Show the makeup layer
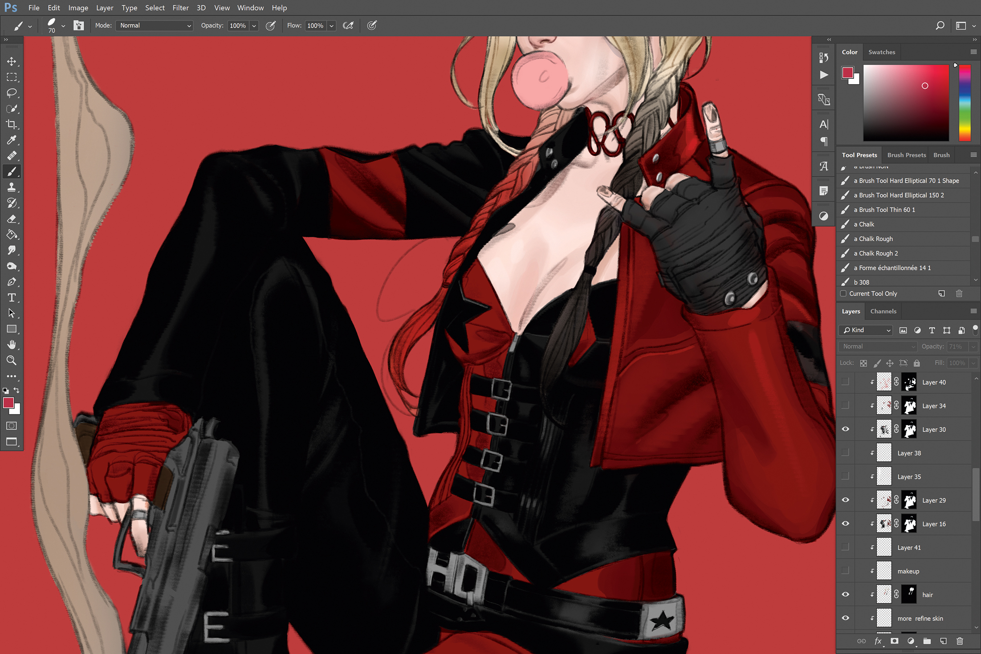This screenshot has height=654, width=981. point(845,571)
